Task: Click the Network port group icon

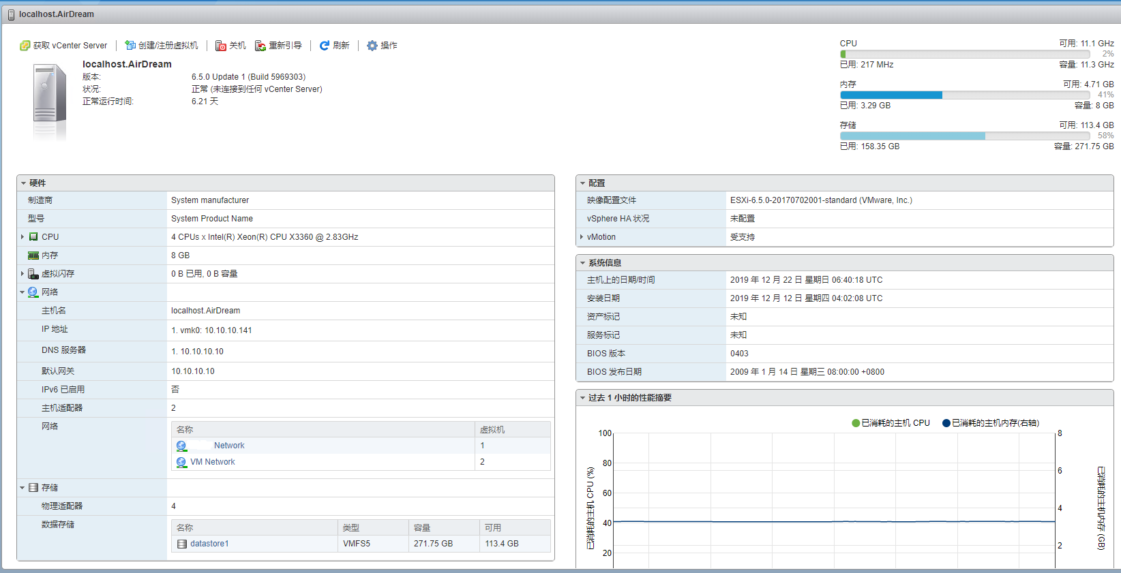Action: 181,446
